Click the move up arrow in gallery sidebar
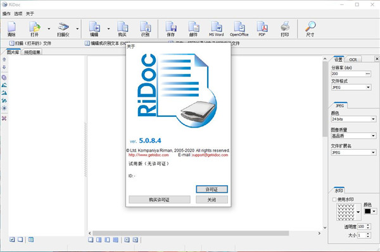Screen dimensions: 380x252 click(4, 59)
